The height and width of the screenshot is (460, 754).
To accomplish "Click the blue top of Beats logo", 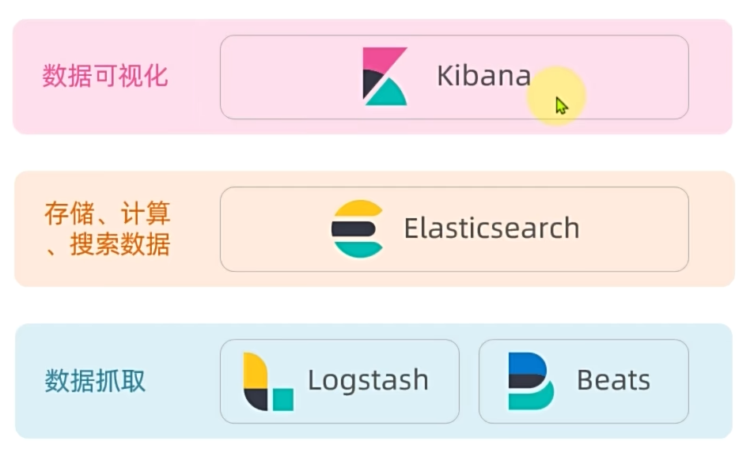I will (525, 362).
